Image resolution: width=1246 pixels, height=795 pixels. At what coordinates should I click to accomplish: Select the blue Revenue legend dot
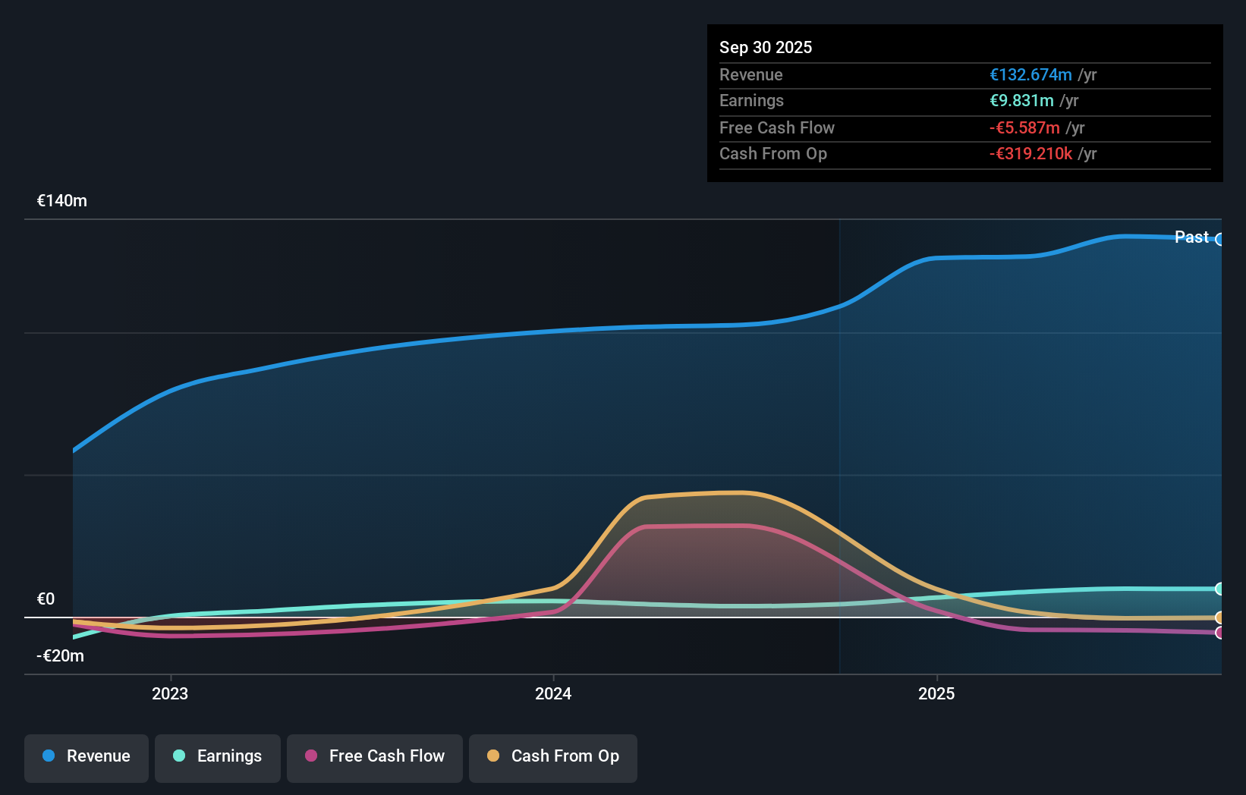click(47, 756)
